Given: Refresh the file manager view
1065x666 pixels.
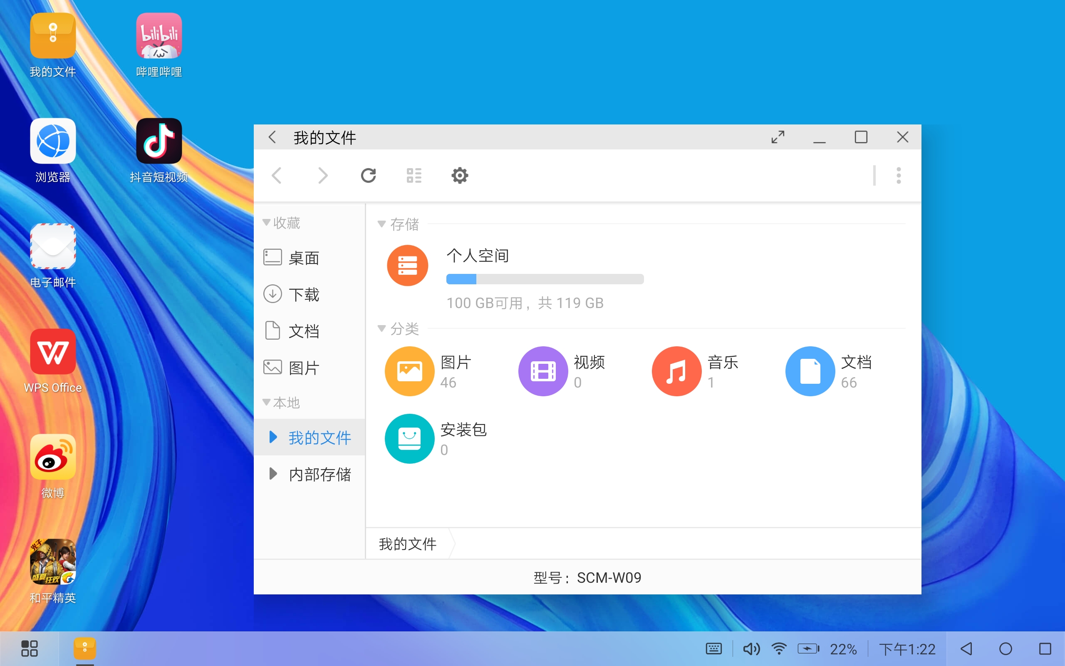Looking at the screenshot, I should (369, 175).
